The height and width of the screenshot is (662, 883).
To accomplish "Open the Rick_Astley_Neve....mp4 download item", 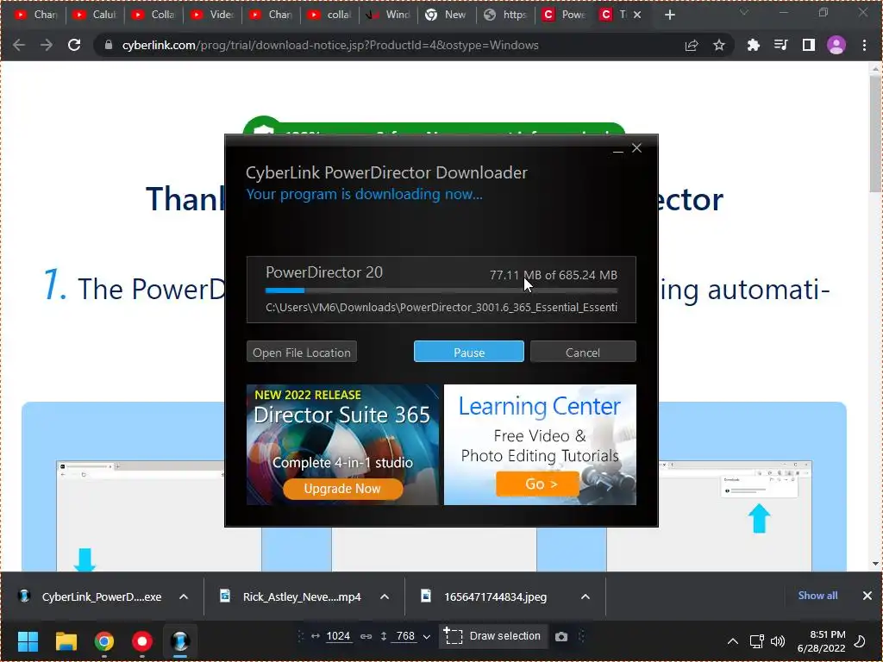I will [291, 596].
